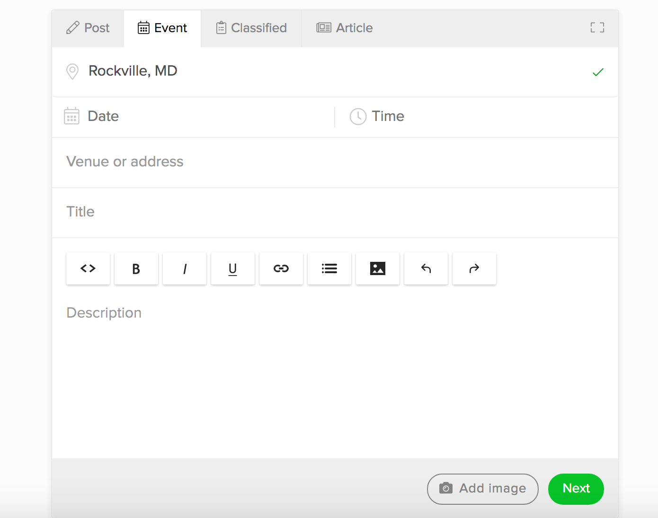Viewport: 658px width, 518px height.
Task: Open the Date picker field
Action: pos(189,116)
